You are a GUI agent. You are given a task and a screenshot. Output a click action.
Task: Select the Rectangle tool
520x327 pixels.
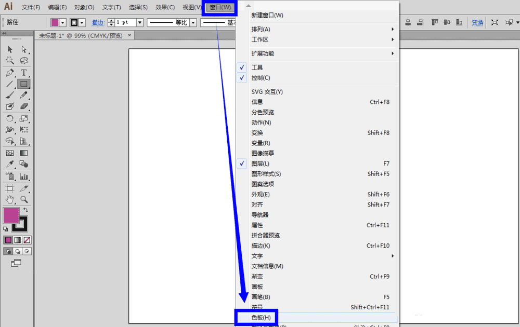(x=24, y=84)
